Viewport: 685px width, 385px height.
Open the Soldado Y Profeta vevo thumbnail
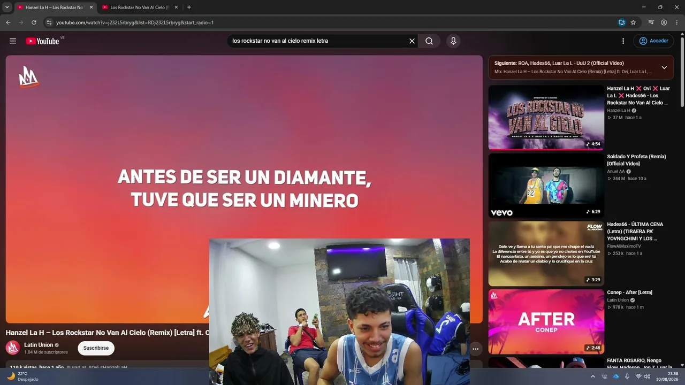pos(546,186)
